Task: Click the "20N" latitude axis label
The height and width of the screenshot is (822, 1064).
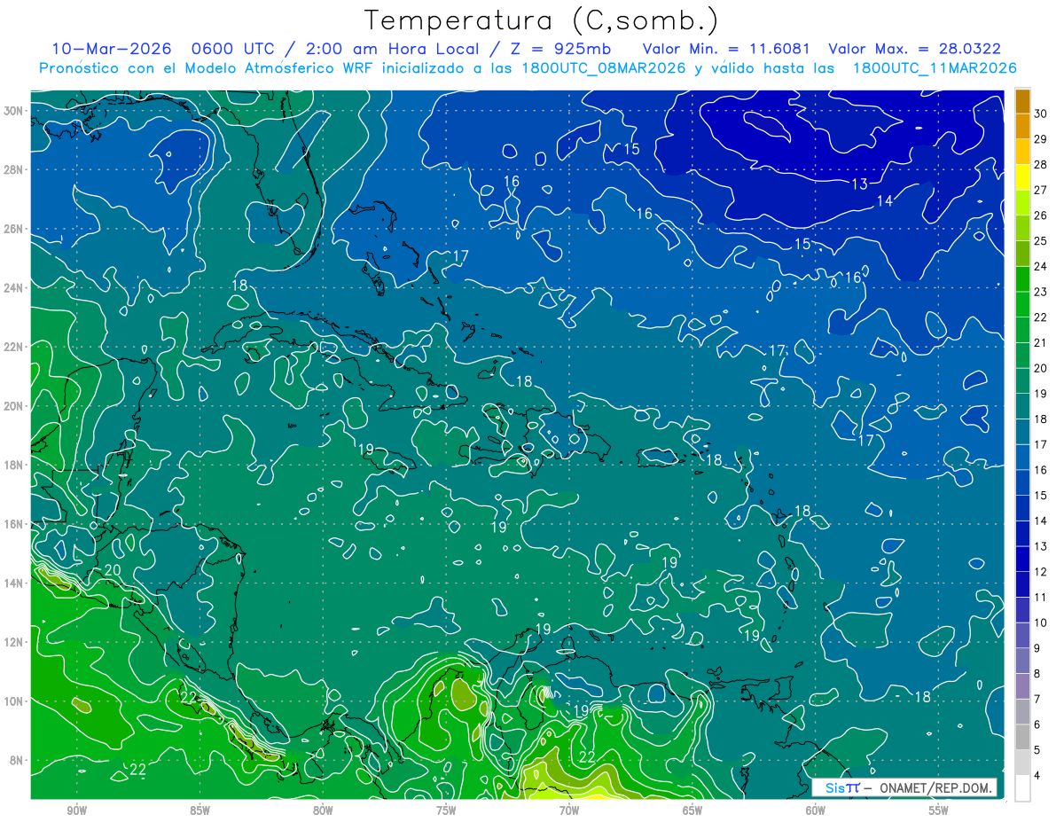Action: [x=13, y=406]
